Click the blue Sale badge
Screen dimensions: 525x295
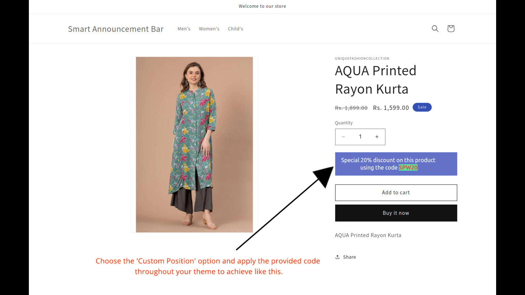pos(422,107)
